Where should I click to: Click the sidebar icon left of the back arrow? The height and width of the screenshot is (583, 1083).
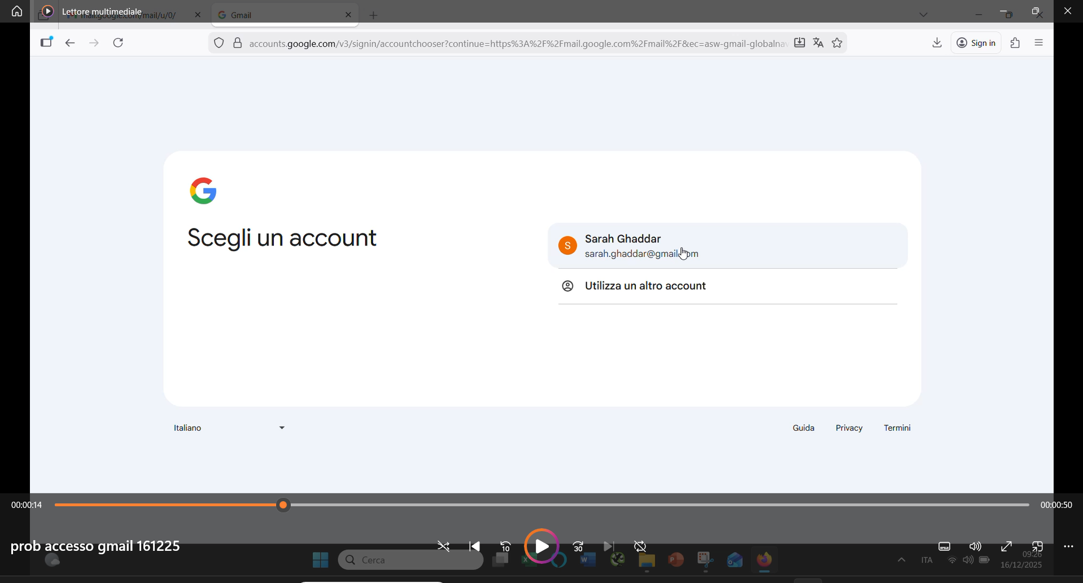coord(46,43)
